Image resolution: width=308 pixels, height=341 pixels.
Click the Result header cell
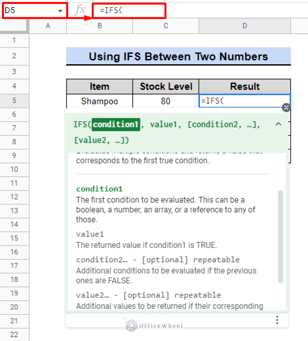point(245,86)
